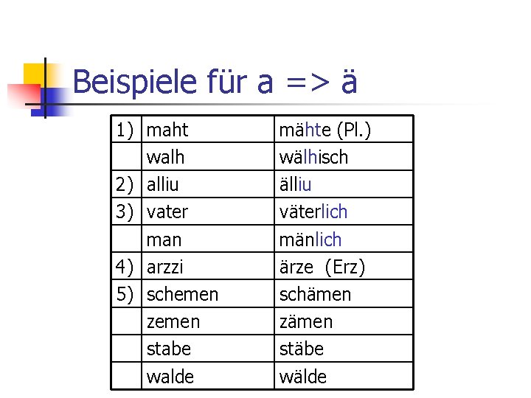Click the 'vater' entry
Screen dimensions: 531x398
(167, 212)
